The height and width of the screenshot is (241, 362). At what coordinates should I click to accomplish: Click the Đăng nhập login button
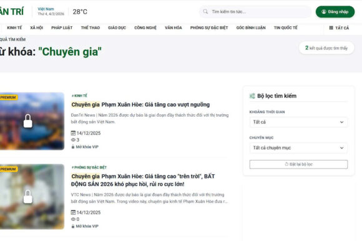click(x=335, y=11)
